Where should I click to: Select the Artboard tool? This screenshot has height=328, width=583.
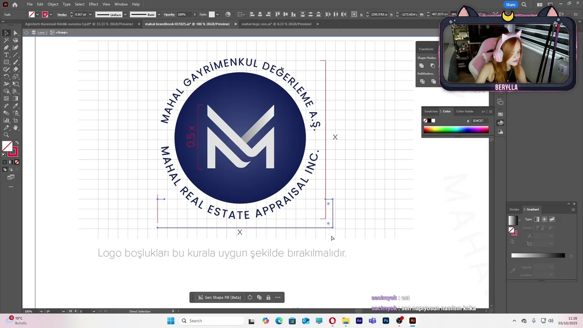point(15,121)
